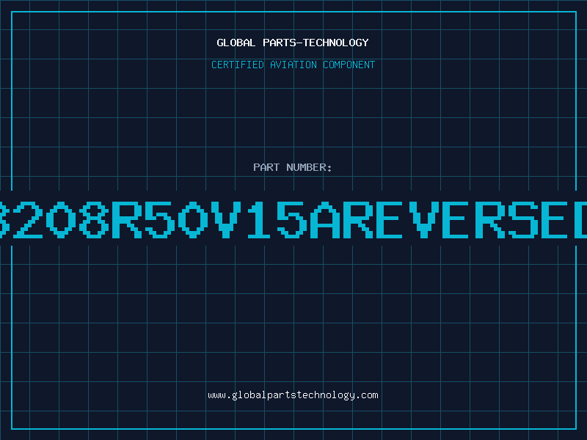The image size is (587, 440).
Task: Click the globalpartstechnology portion of the URL
Action: [x=293, y=395]
